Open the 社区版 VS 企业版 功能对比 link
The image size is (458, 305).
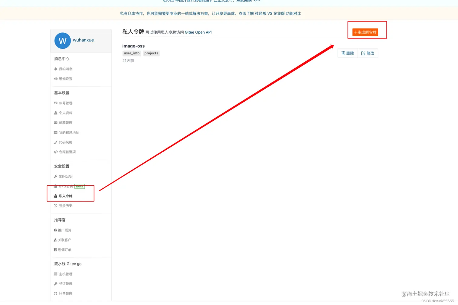(x=278, y=14)
